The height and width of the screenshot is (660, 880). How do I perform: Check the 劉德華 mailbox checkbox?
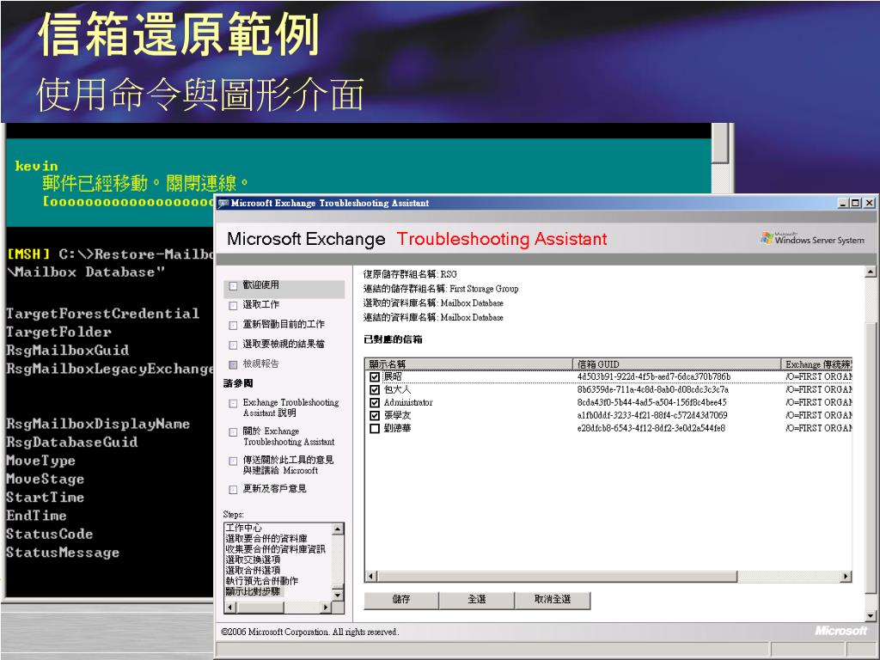coord(375,429)
